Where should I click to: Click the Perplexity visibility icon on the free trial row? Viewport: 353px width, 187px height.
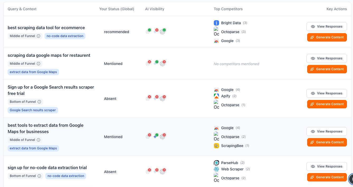pos(148,99)
